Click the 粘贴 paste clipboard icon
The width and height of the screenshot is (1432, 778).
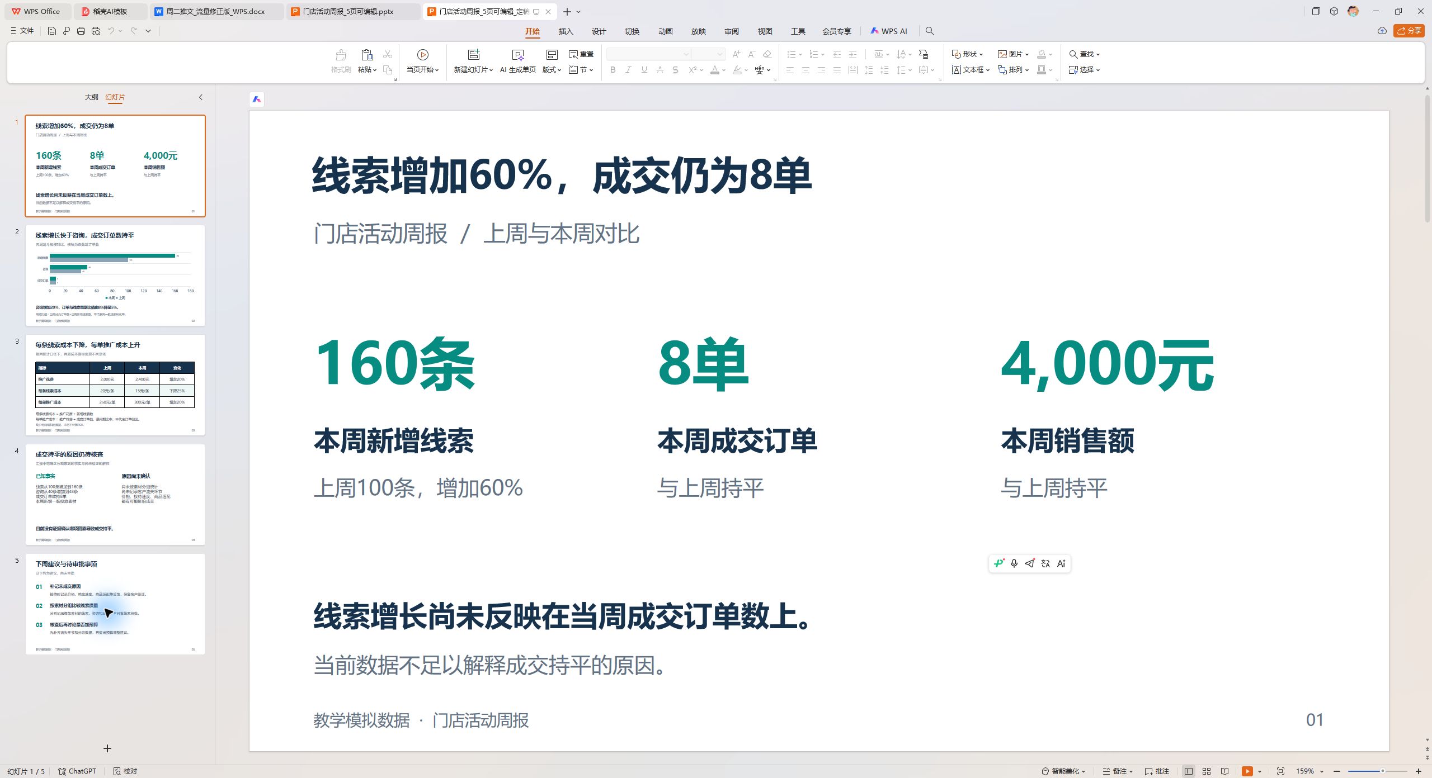tap(367, 54)
